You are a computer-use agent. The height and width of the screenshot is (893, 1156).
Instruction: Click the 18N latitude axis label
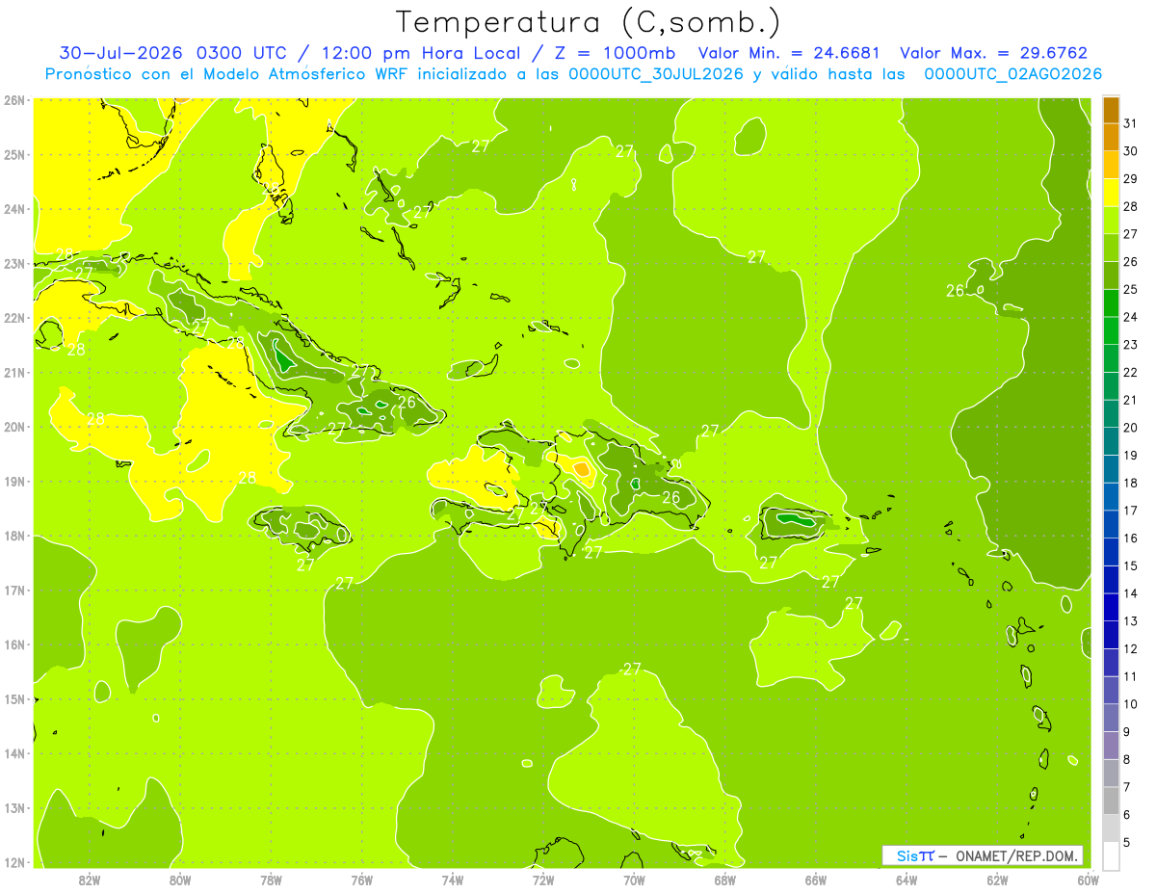(14, 536)
